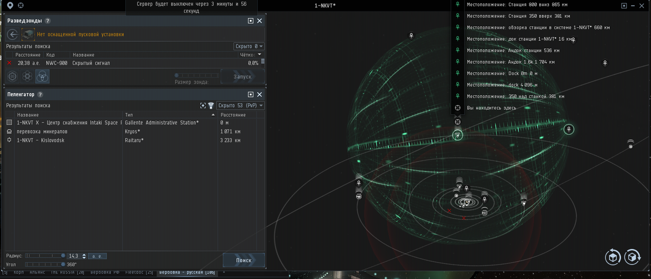Select the second probe formation icon
The image size is (651, 279).
pos(28,76)
